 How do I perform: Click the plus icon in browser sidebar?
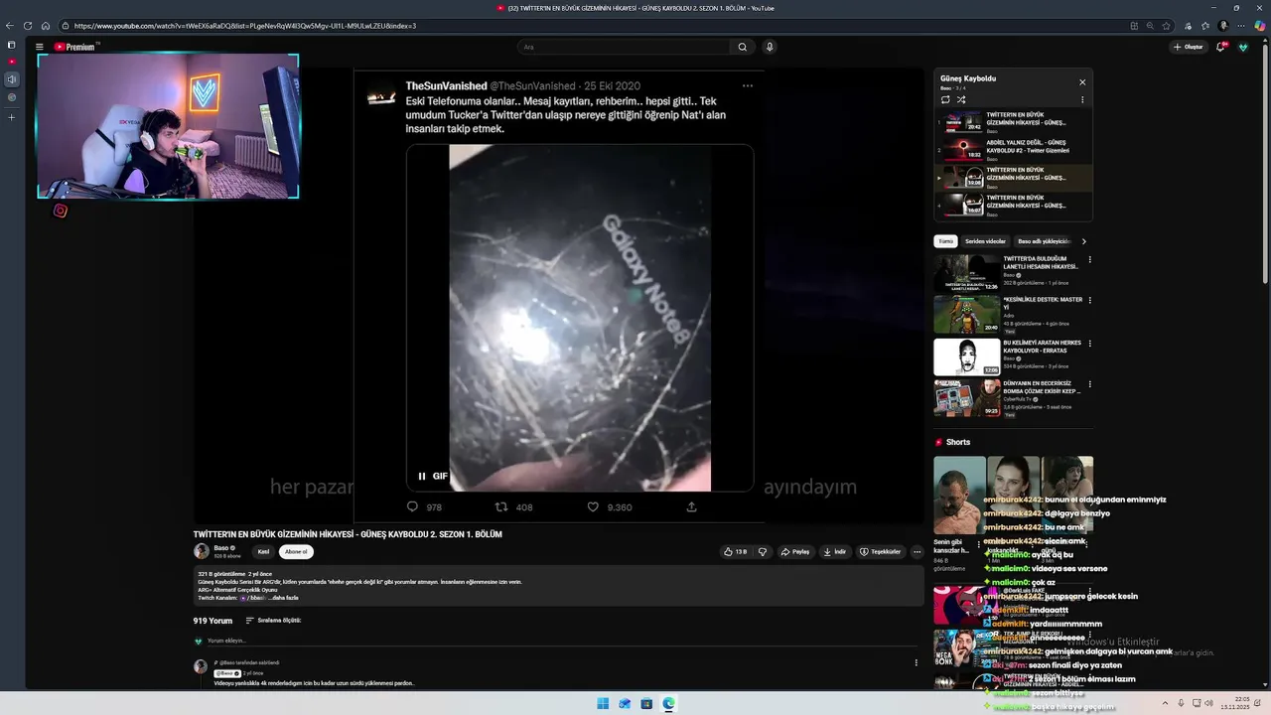[x=12, y=117]
